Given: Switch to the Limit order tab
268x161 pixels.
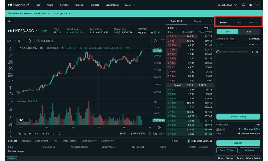Looking at the screenshot, I should (x=238, y=23).
